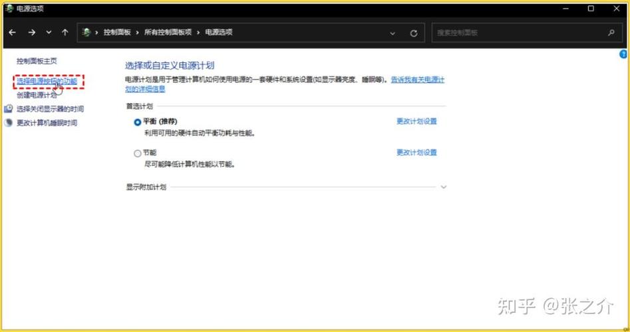
Task: Go forward with the forward arrow
Action: pos(32,33)
